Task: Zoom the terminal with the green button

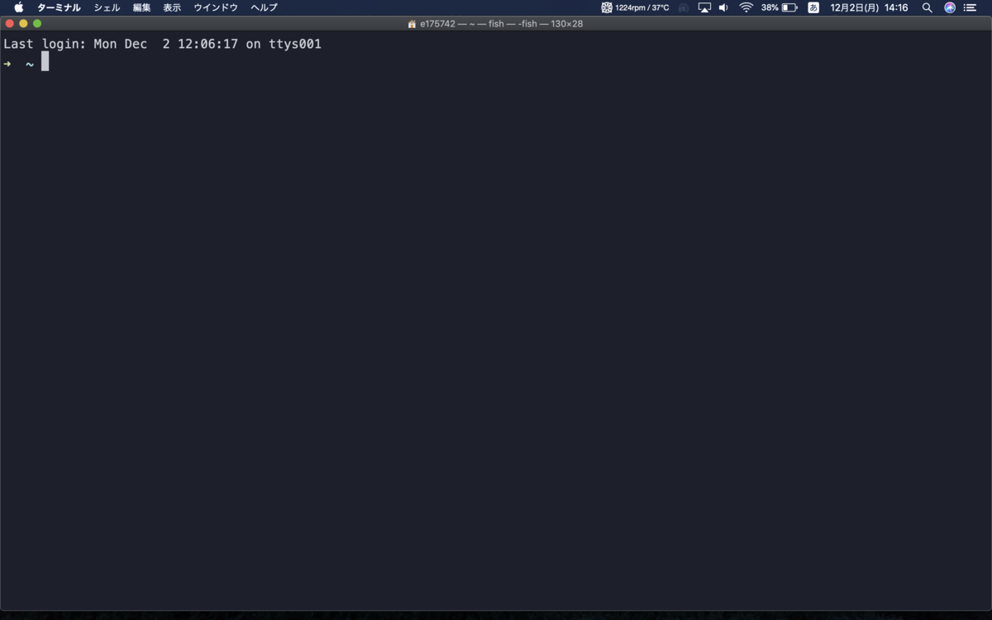Action: click(36, 24)
